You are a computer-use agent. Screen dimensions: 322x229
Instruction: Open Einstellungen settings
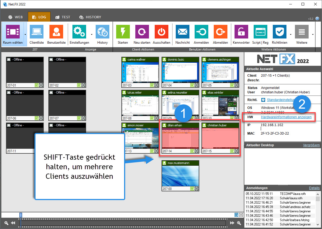pos(79,34)
